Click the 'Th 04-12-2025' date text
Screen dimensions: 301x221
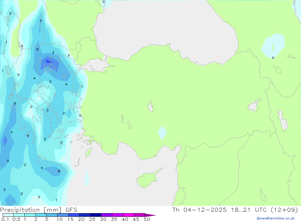pos(199,210)
